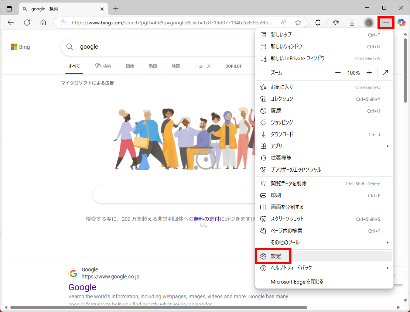Decrease zoom with the minus button
This screenshot has height=312, width=410.
tap(338, 73)
